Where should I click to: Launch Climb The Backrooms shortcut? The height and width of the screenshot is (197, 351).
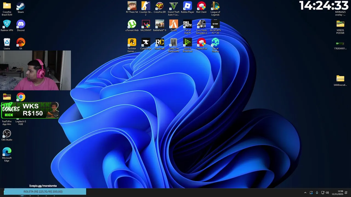point(174,45)
